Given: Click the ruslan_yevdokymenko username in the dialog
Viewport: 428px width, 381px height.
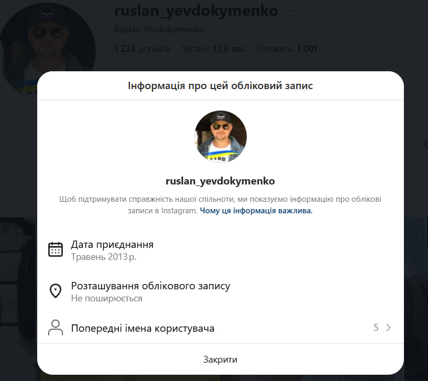Looking at the screenshot, I should click(220, 181).
